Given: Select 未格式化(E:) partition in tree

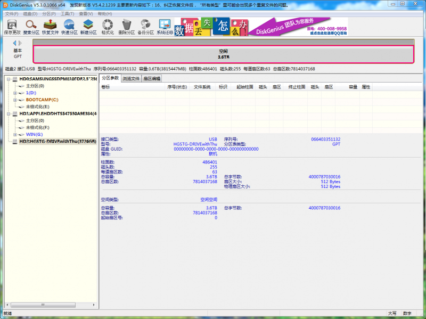Looking at the screenshot, I should point(37,107).
